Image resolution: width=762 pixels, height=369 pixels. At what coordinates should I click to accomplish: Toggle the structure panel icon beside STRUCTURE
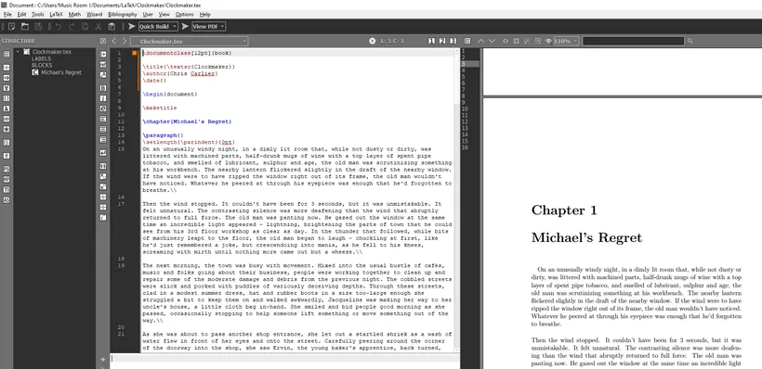[x=103, y=41]
